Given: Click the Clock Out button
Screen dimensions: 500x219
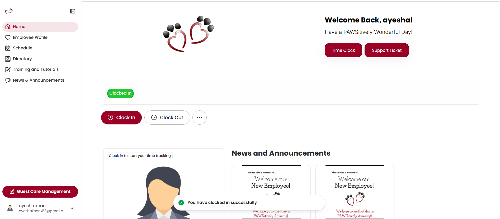Looking at the screenshot, I should click(167, 118).
